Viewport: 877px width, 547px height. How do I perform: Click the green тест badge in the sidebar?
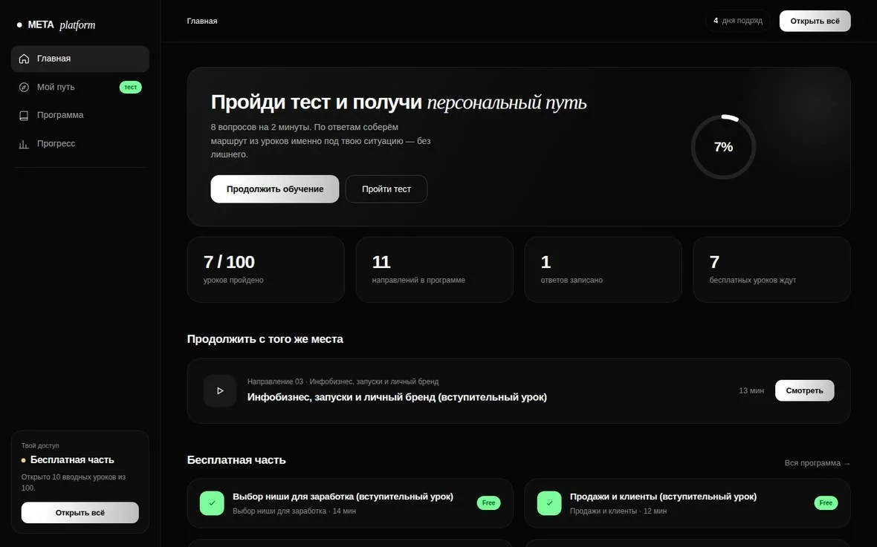130,87
